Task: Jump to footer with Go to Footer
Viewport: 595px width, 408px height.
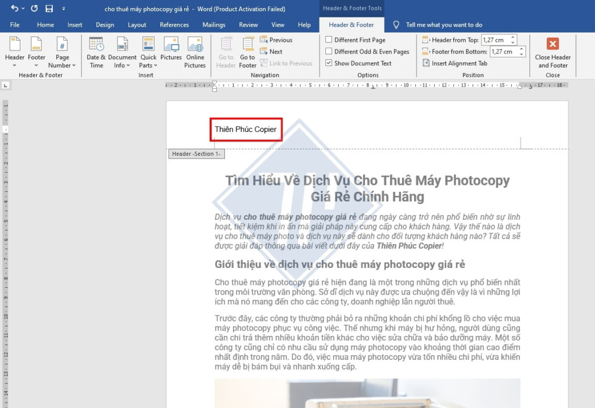Action: 248,52
